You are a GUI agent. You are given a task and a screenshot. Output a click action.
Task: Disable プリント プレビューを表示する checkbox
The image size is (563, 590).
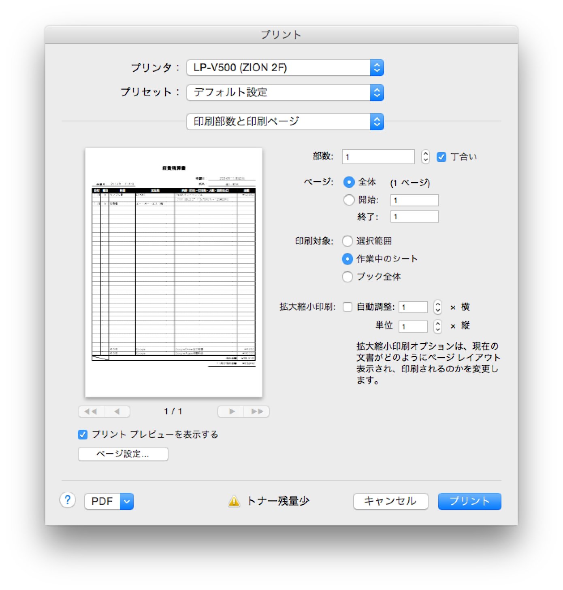point(83,435)
